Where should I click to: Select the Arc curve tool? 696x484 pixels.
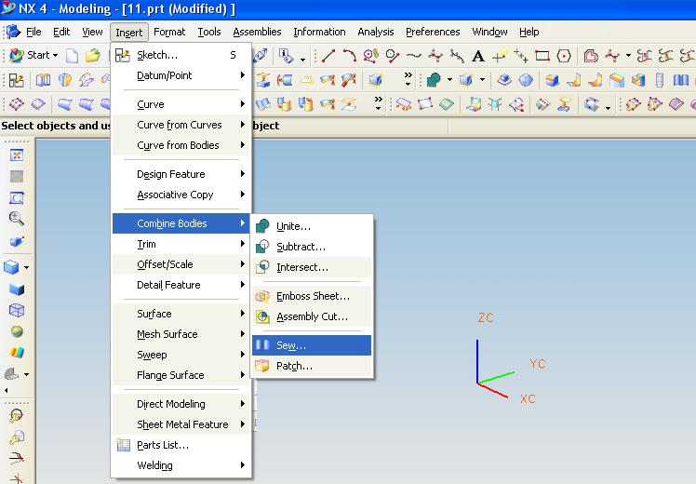point(349,56)
